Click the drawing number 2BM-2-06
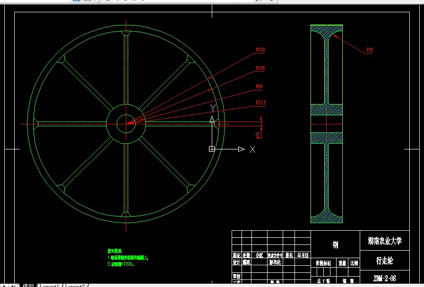Screen dimensions: 424x287 pos(384,278)
